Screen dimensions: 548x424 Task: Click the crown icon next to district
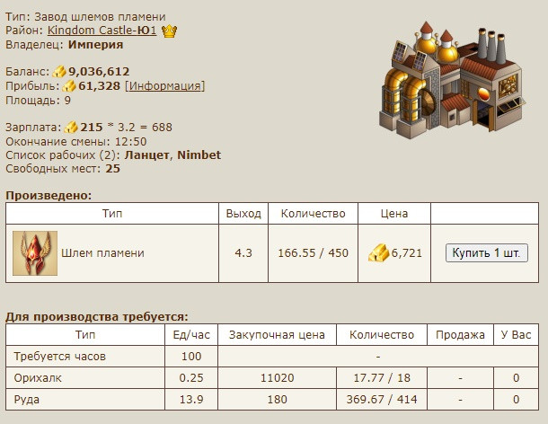[x=169, y=31]
